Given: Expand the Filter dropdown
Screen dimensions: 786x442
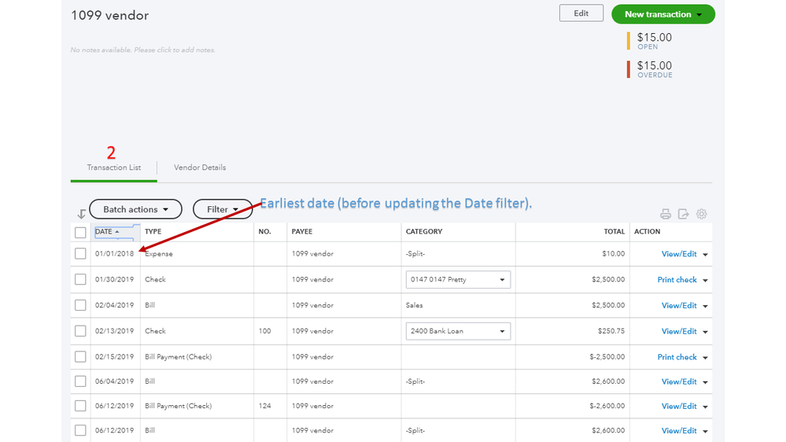Looking at the screenshot, I should [222, 209].
